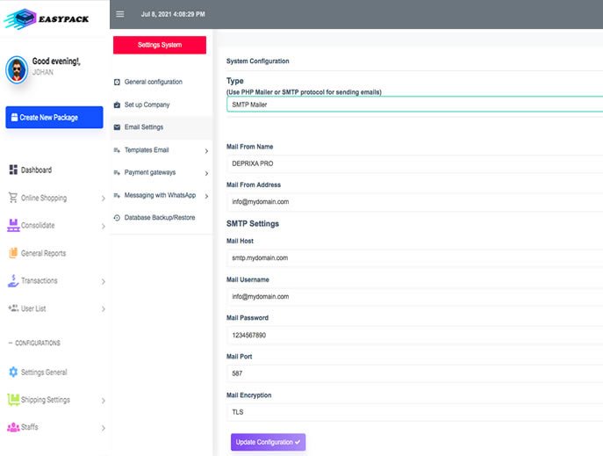
Task: Click the Update Configuration button
Action: click(x=268, y=442)
